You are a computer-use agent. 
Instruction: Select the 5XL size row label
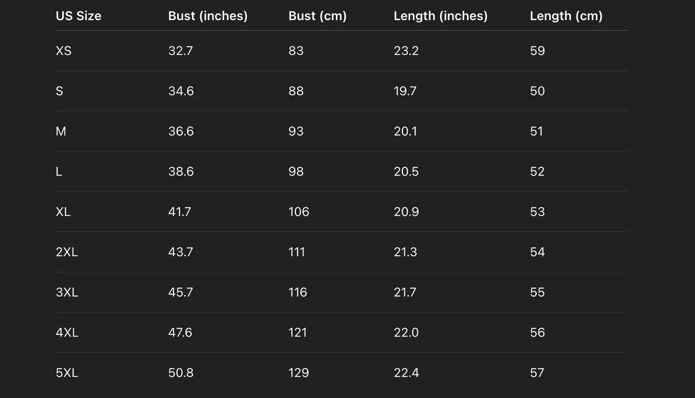(x=67, y=373)
